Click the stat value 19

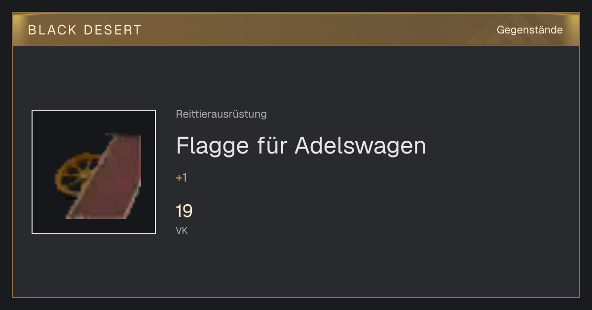pos(184,211)
